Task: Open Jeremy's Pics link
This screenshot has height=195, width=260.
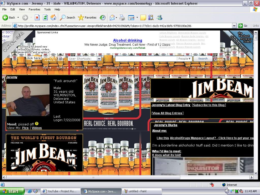Action: coord(25,128)
